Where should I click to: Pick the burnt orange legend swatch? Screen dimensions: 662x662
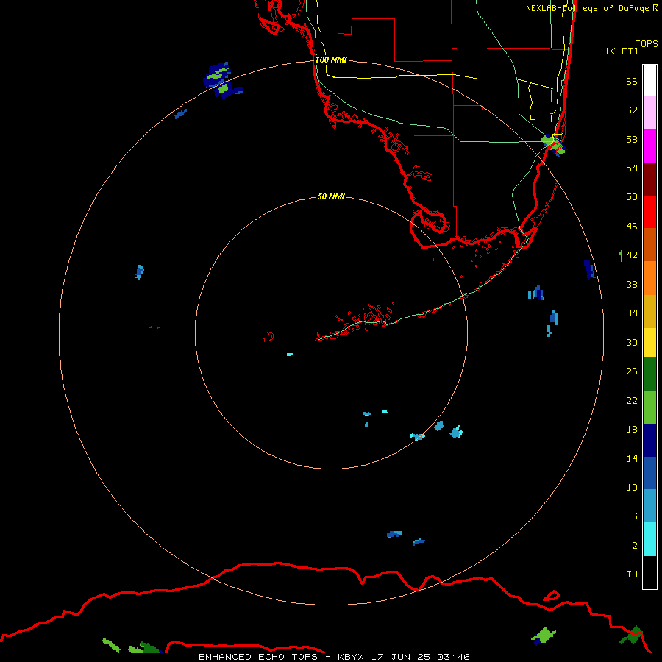click(649, 245)
